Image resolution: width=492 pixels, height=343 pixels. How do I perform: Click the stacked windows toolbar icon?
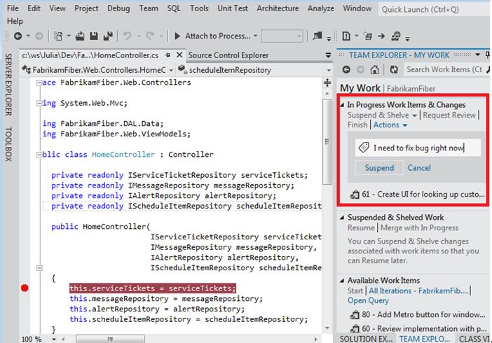tap(368, 36)
